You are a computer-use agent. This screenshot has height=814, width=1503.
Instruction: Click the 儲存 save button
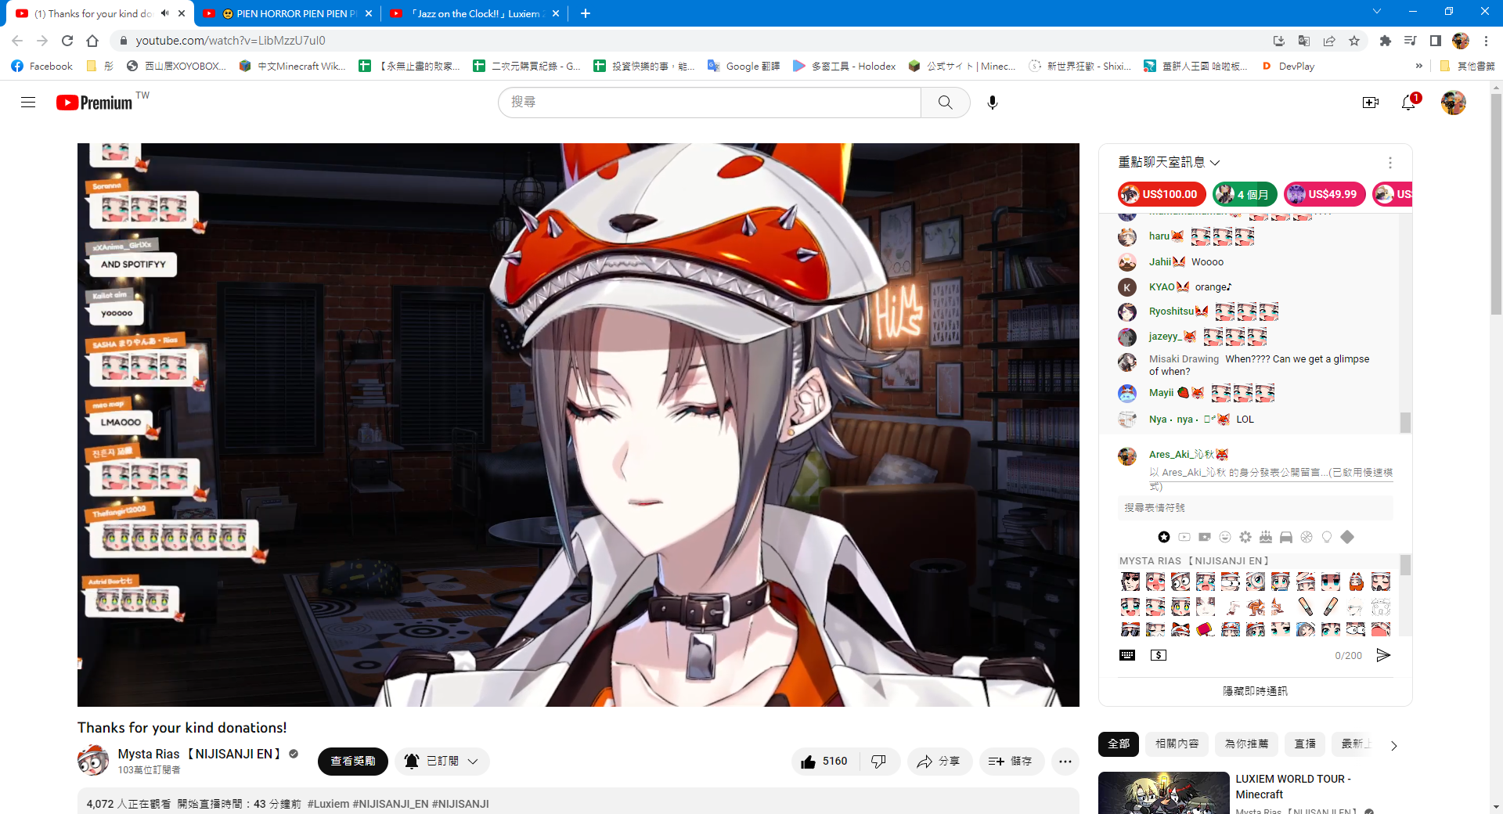1011,762
